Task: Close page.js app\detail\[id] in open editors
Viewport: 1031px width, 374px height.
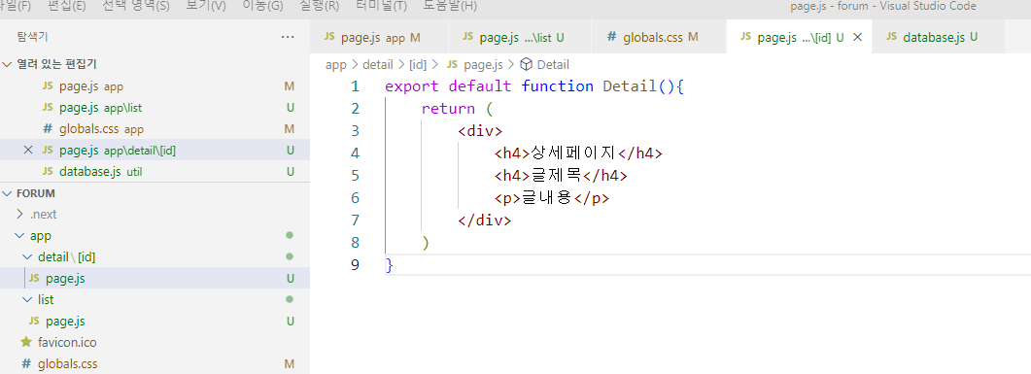Action: pos(27,150)
